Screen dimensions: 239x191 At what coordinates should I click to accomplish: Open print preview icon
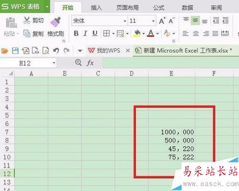(x=46, y=51)
